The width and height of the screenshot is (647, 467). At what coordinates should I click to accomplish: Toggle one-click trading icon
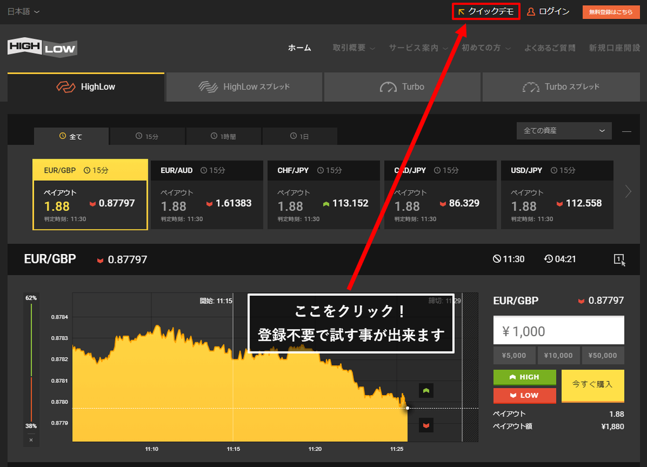click(619, 260)
